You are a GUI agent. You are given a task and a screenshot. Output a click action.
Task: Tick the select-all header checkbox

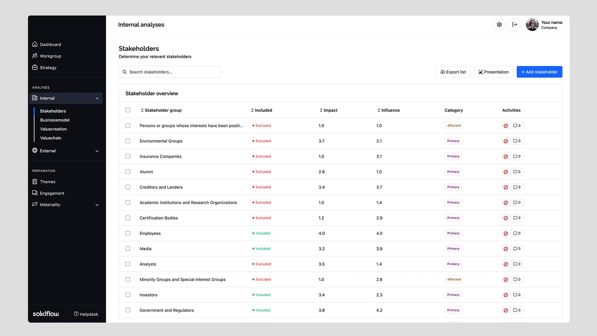point(128,110)
